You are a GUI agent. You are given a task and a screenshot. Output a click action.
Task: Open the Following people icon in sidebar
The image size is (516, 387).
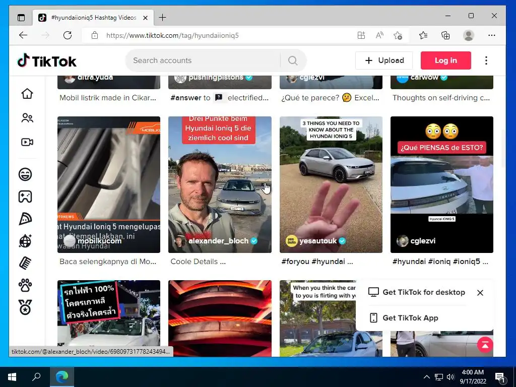(27, 118)
